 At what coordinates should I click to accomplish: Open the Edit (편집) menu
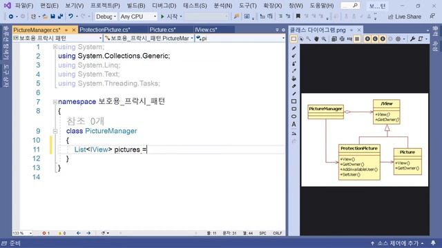point(49,6)
